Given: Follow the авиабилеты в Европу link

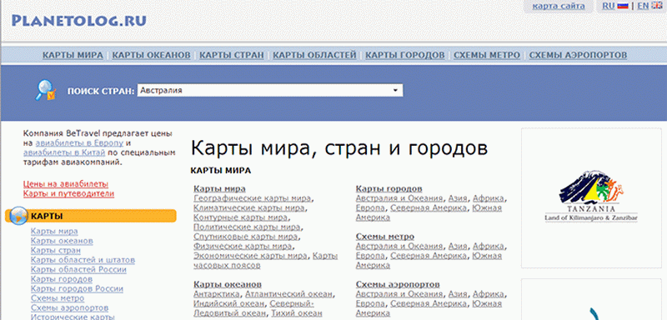Looking at the screenshot, I should (79, 143).
